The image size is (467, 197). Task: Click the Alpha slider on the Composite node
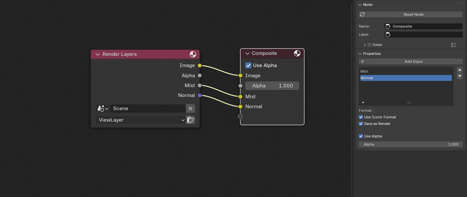pos(272,86)
